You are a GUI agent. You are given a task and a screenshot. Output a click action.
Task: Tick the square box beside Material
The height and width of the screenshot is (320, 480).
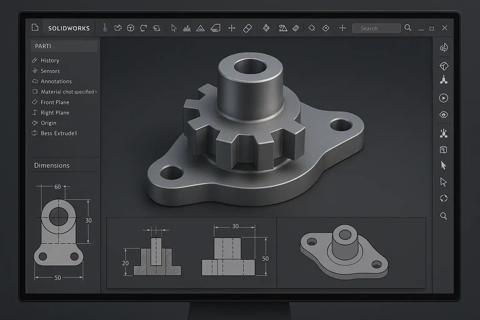[35, 92]
